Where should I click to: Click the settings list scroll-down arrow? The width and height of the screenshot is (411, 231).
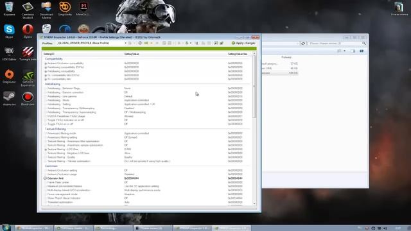tap(254, 204)
